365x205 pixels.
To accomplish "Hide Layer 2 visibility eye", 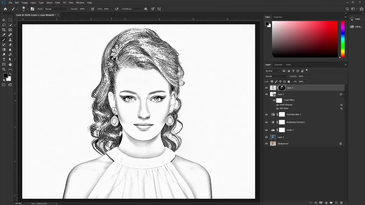I will tap(266, 94).
